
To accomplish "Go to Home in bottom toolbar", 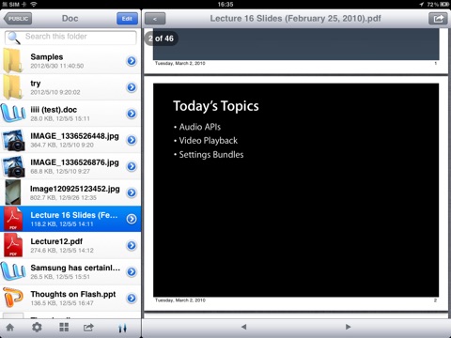I will [x=10, y=328].
